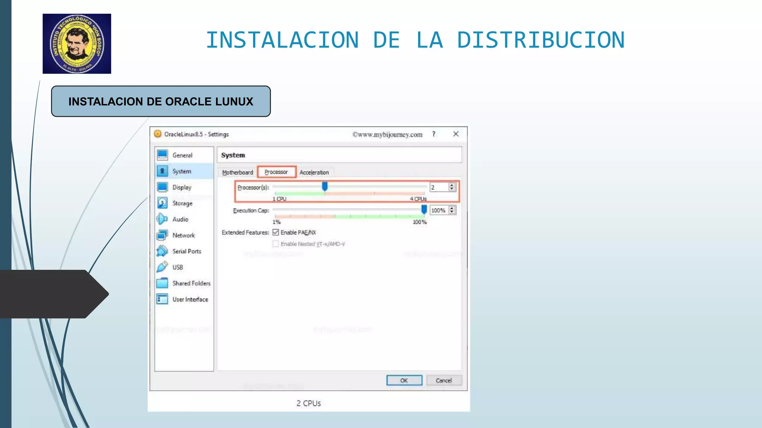Click the 4 CPUs slider end label
Viewport: 762px width, 428px height.
pos(418,199)
